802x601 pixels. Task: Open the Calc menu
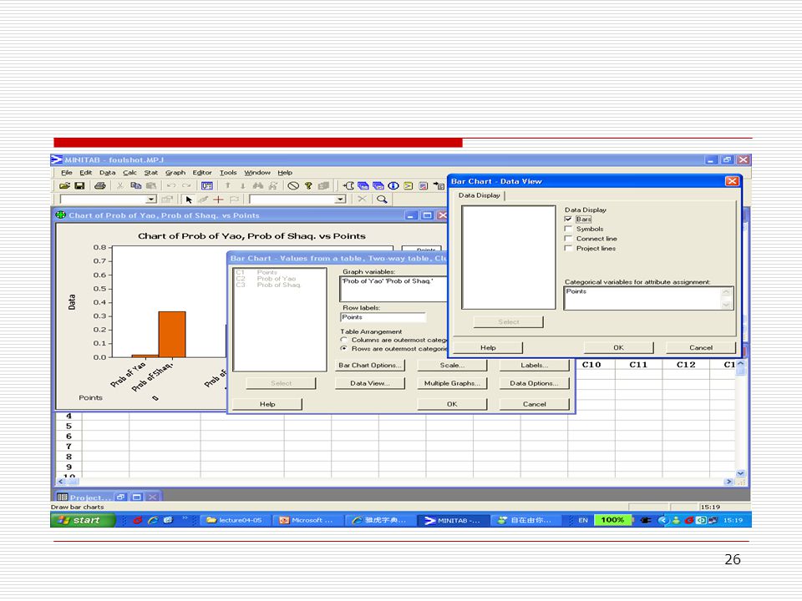pos(130,173)
